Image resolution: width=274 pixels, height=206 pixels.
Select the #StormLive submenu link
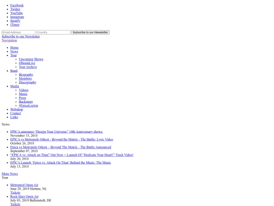pyautogui.click(x=27, y=63)
